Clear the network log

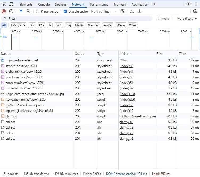tap(11, 11)
